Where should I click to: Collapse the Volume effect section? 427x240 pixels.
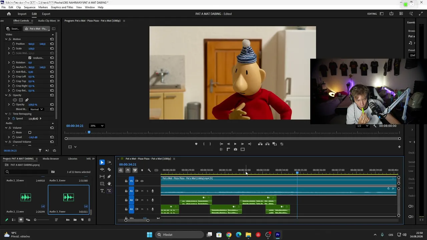pyautogui.click(x=6, y=128)
